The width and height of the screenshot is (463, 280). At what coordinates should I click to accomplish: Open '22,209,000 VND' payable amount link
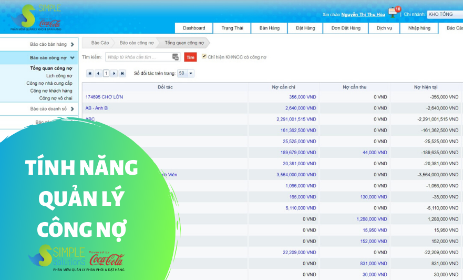point(300,252)
